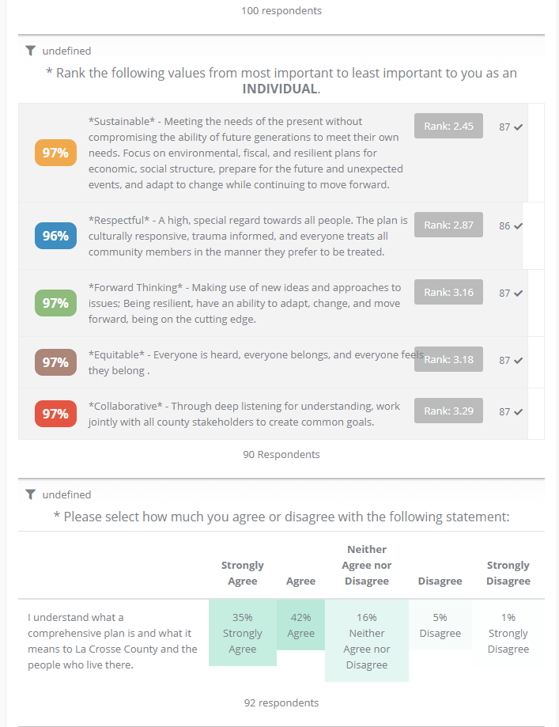
Task: Click the filter icon above the agreement question
Action: click(x=30, y=494)
